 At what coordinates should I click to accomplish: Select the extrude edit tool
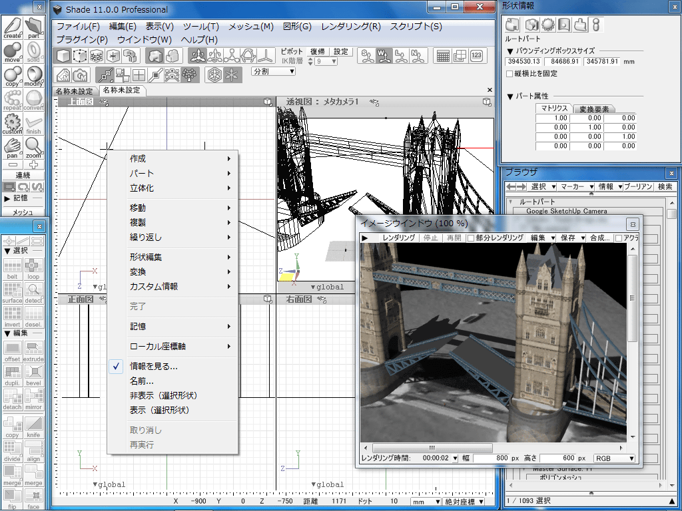[x=33, y=352]
